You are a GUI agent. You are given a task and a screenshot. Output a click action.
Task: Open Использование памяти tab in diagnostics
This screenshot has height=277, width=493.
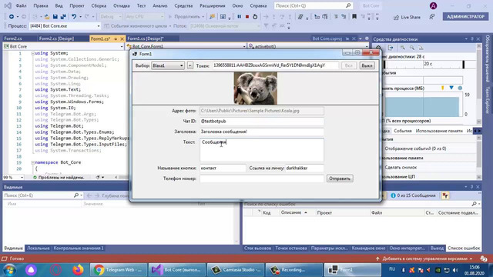pyautogui.click(x=439, y=131)
